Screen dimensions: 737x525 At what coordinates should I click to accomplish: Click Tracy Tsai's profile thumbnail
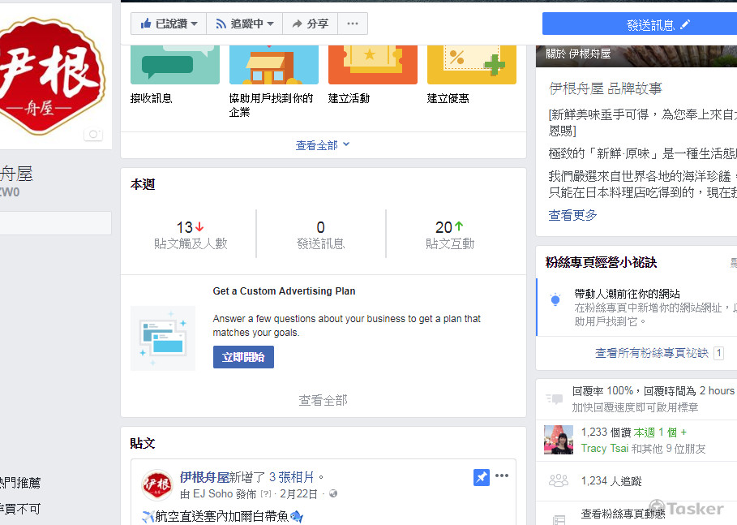point(557,440)
